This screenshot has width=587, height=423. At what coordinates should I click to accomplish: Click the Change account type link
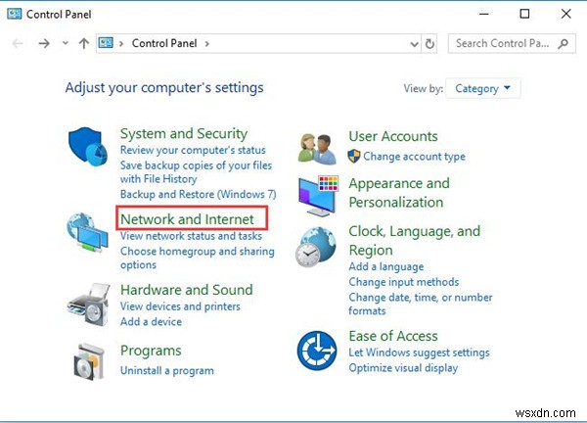(x=414, y=157)
